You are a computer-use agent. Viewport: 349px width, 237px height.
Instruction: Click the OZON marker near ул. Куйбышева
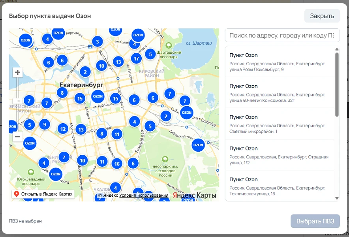98,96
